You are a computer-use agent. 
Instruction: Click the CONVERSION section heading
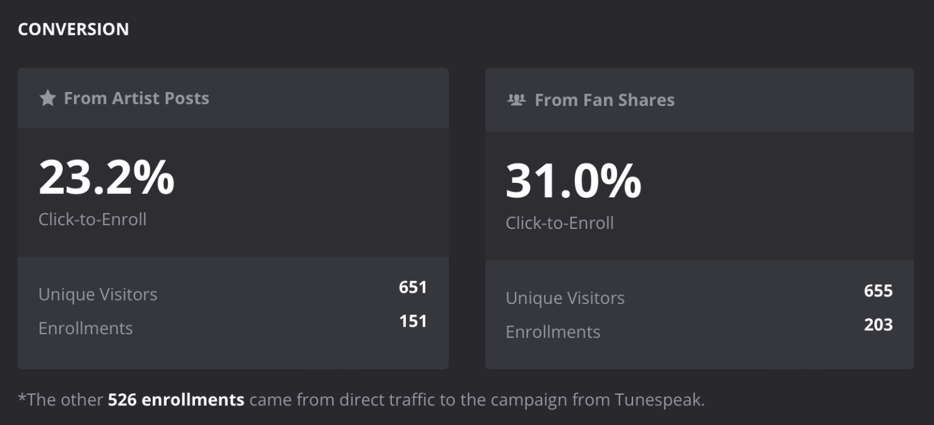tap(73, 28)
